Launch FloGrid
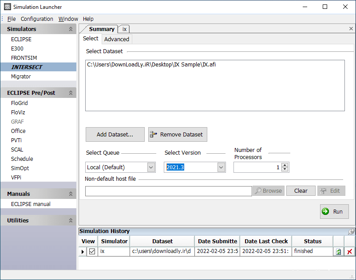356x280 pixels. click(20, 103)
